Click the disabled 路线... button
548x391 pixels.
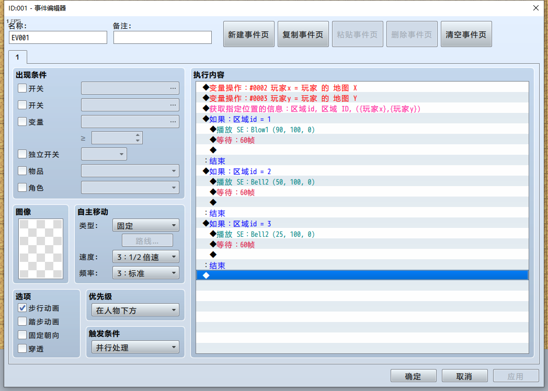tap(147, 241)
